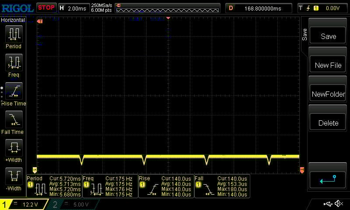
Task: Select the Rise Time measurement icon
Action: [x=14, y=91]
